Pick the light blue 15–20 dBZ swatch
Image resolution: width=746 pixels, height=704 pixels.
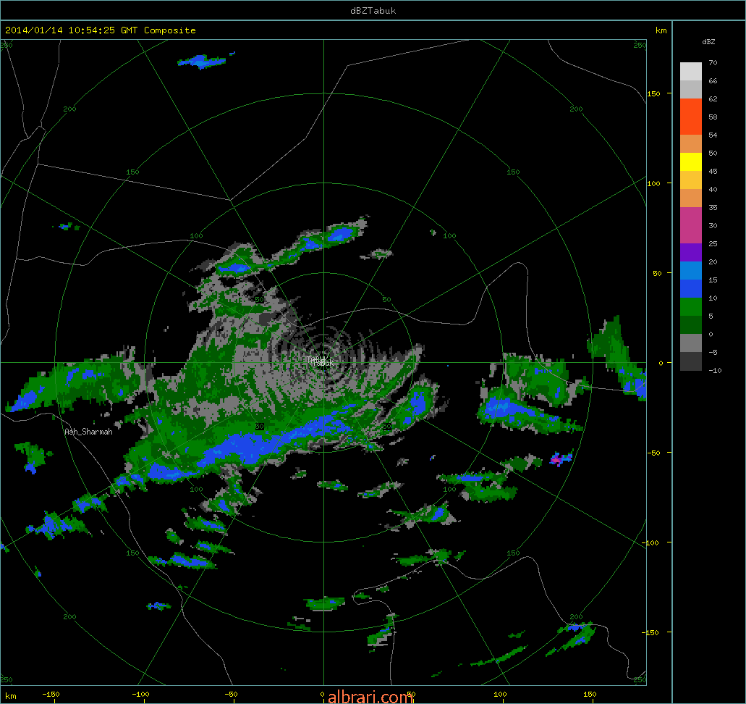[691, 271]
